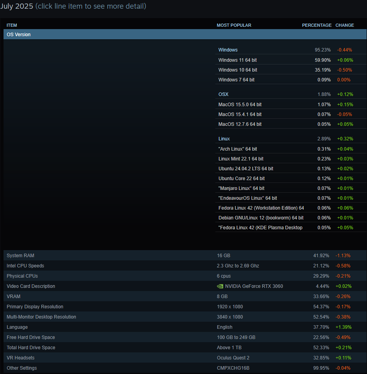The height and width of the screenshot is (374, 367).
Task: Click the Windows category label
Action: point(228,50)
